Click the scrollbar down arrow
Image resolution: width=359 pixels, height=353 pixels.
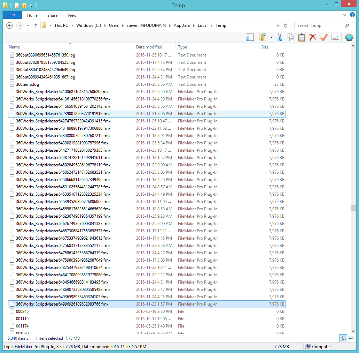click(353, 331)
